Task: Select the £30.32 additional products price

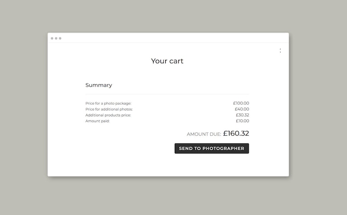Action: (x=242, y=115)
